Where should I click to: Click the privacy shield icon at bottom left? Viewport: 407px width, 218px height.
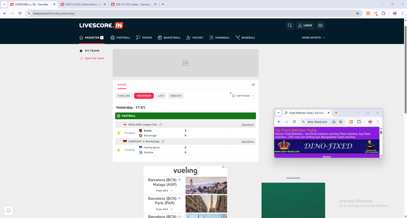coord(8,211)
